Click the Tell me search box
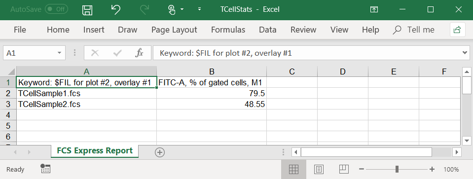Screen dimensions: 473x179 pos(414,30)
